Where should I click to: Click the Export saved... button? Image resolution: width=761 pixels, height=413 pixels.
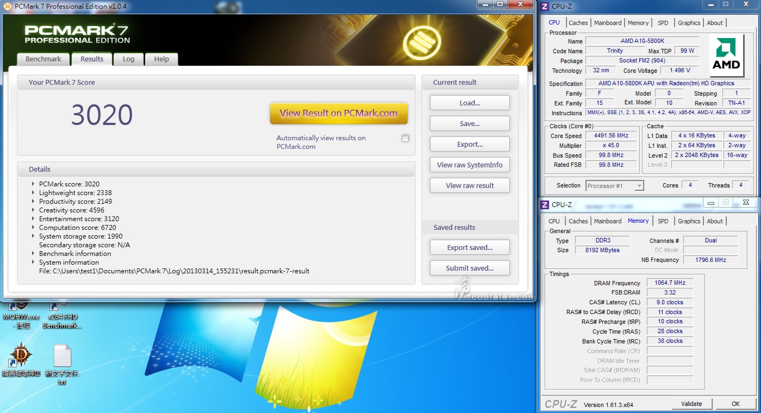pos(470,247)
